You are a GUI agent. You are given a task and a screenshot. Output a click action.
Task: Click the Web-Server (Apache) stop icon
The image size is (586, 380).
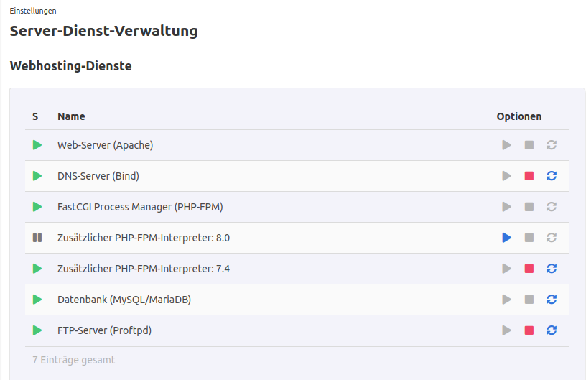click(529, 145)
